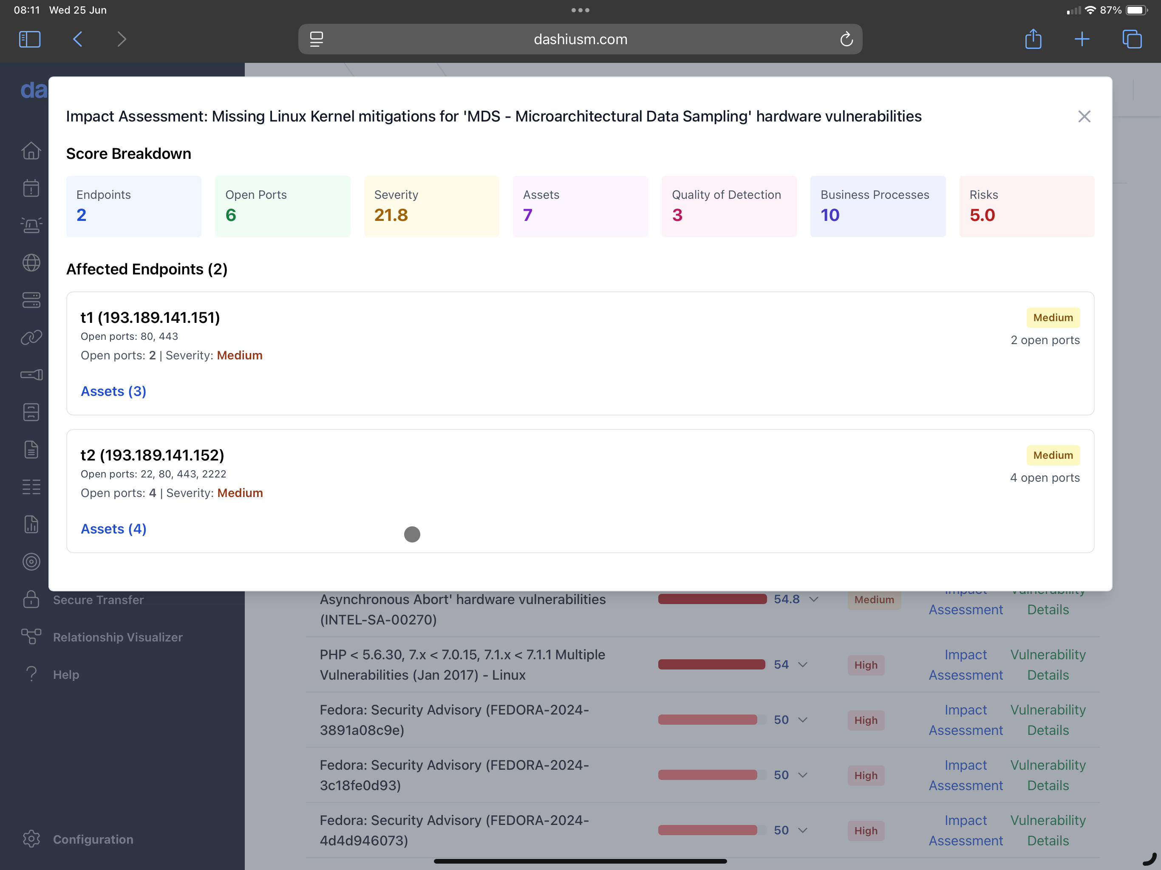Click the PHP row score bar
Viewport: 1161px width, 870px height.
[x=712, y=664]
